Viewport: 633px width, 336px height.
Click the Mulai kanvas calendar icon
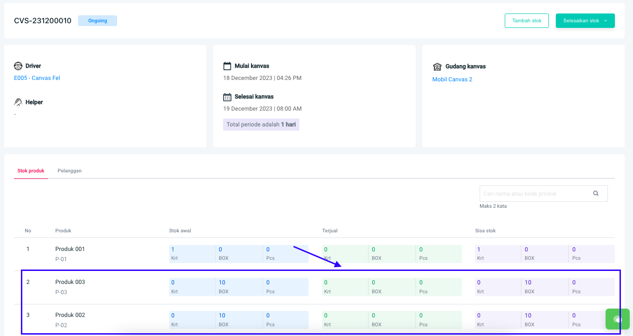[x=227, y=66]
